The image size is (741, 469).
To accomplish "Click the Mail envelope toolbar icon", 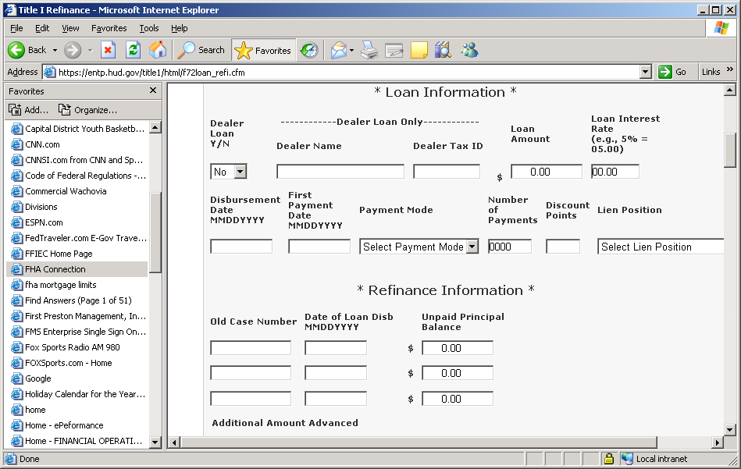I will pyautogui.click(x=339, y=50).
